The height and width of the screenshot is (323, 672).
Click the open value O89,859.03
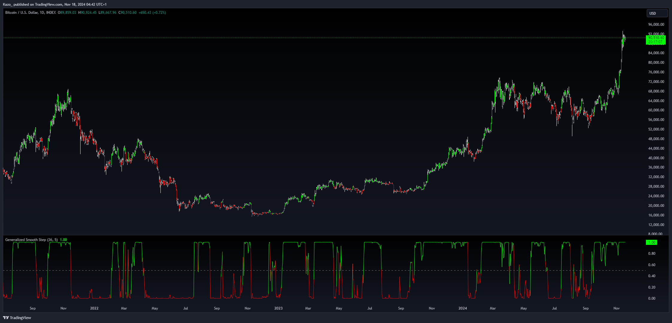tap(67, 13)
